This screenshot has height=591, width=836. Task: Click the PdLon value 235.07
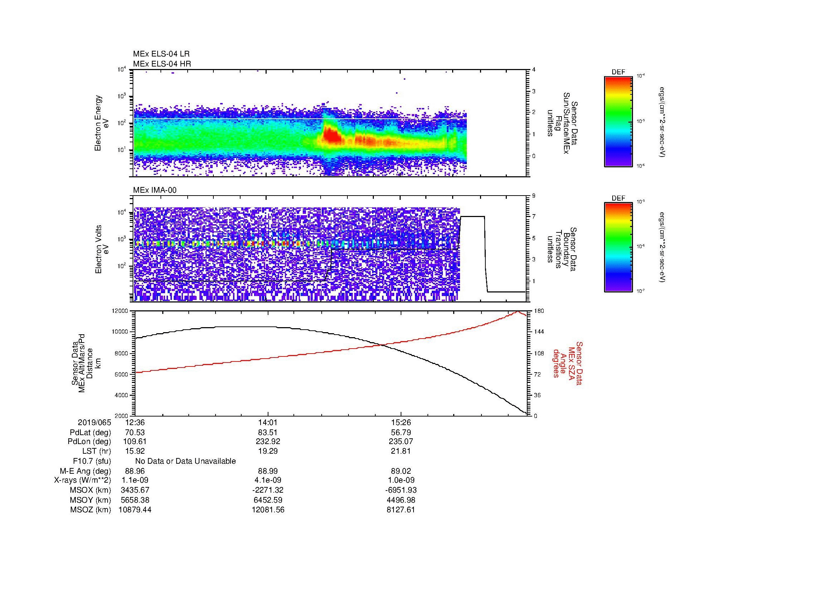click(401, 442)
